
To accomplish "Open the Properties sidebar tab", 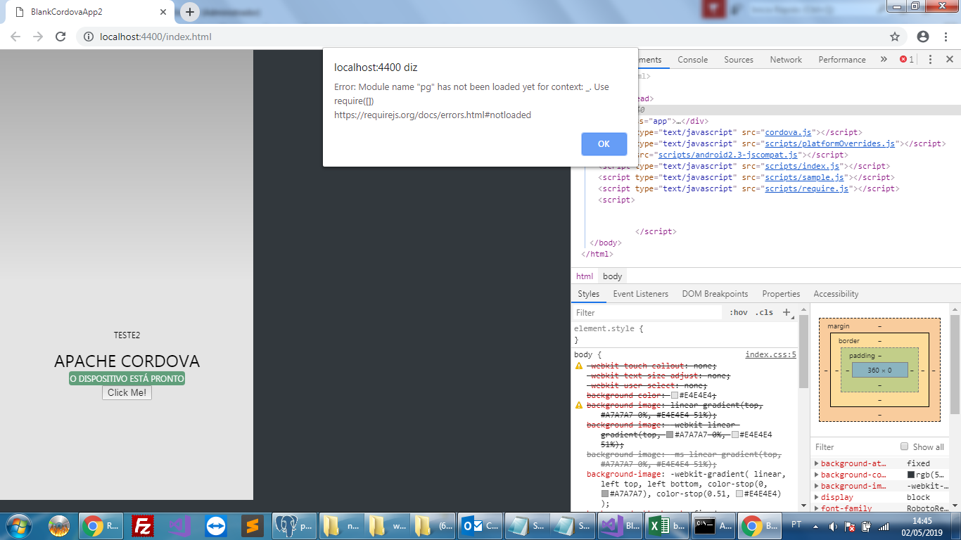I will point(781,294).
